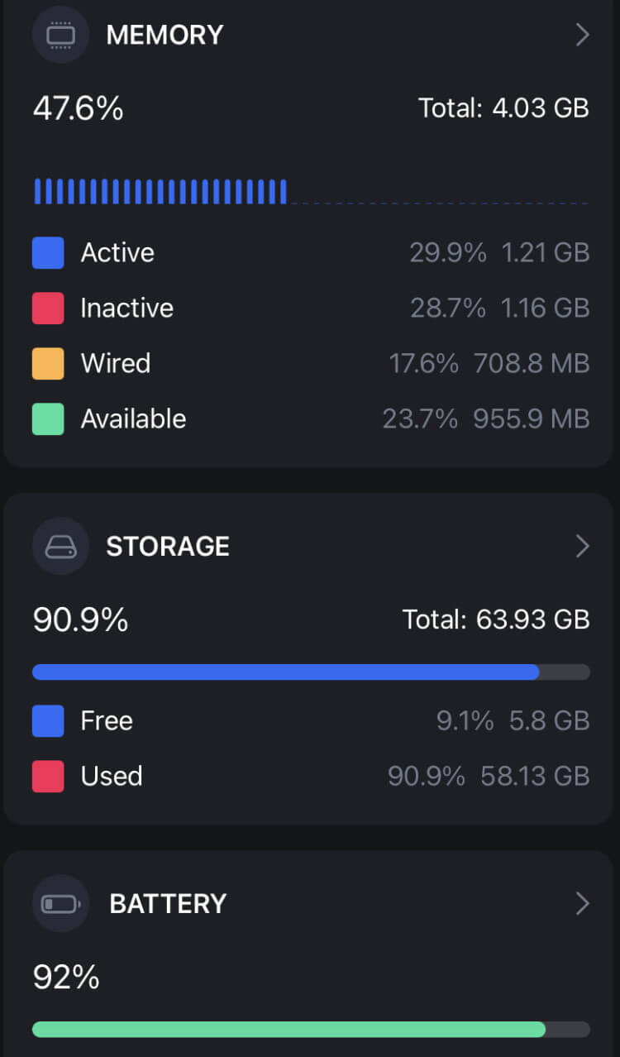The height and width of the screenshot is (1057, 620).
Task: Tap the Total 63.93 GB label
Action: click(x=496, y=619)
